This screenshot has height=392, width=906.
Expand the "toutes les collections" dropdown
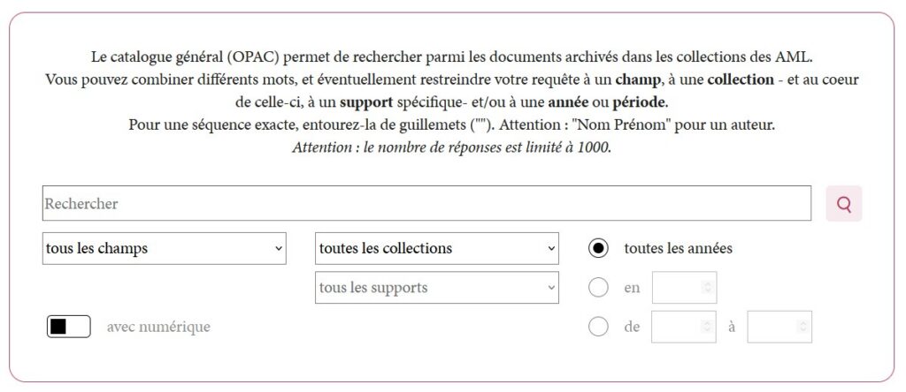click(x=436, y=248)
